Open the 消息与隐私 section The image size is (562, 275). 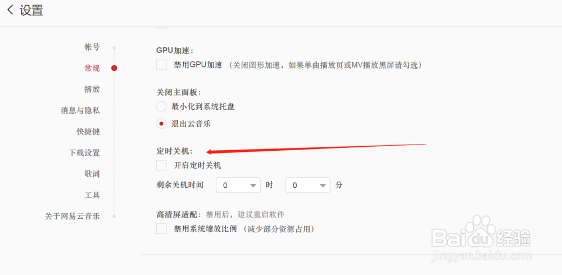pos(80,110)
